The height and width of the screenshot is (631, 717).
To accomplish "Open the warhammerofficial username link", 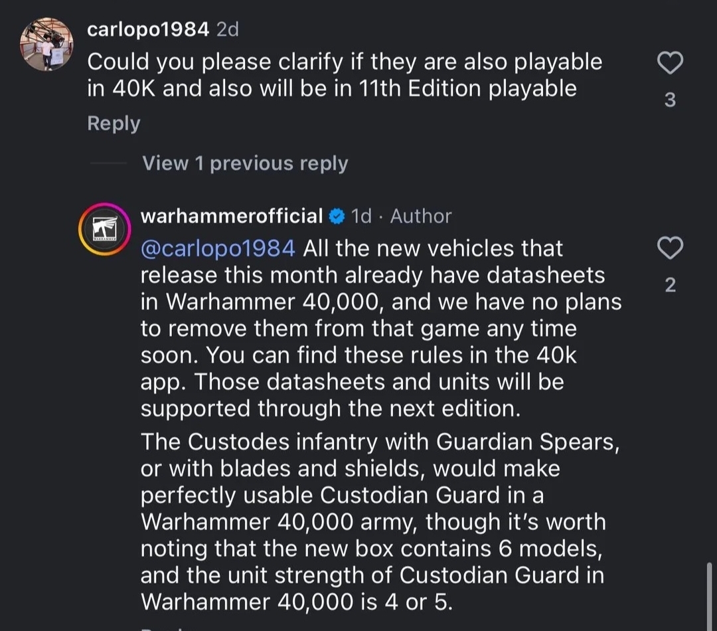I will 232,216.
